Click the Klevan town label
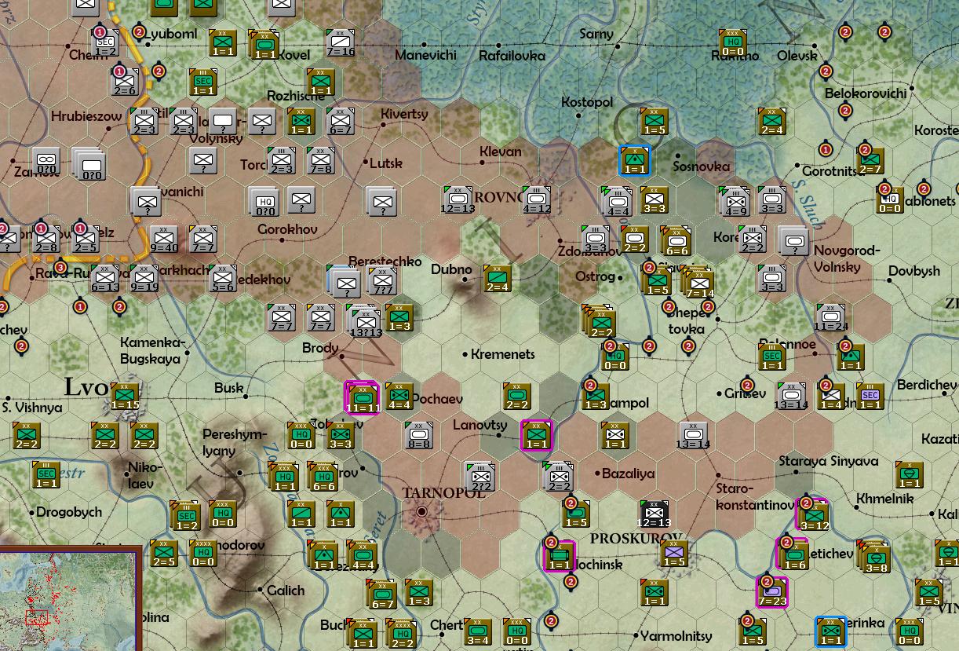 (501, 152)
